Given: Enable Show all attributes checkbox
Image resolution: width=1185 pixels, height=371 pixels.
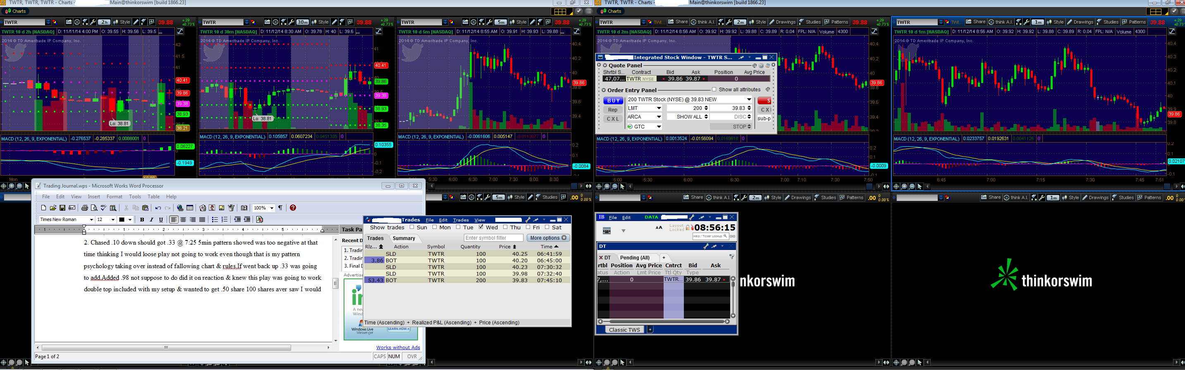Looking at the screenshot, I should pos(714,90).
